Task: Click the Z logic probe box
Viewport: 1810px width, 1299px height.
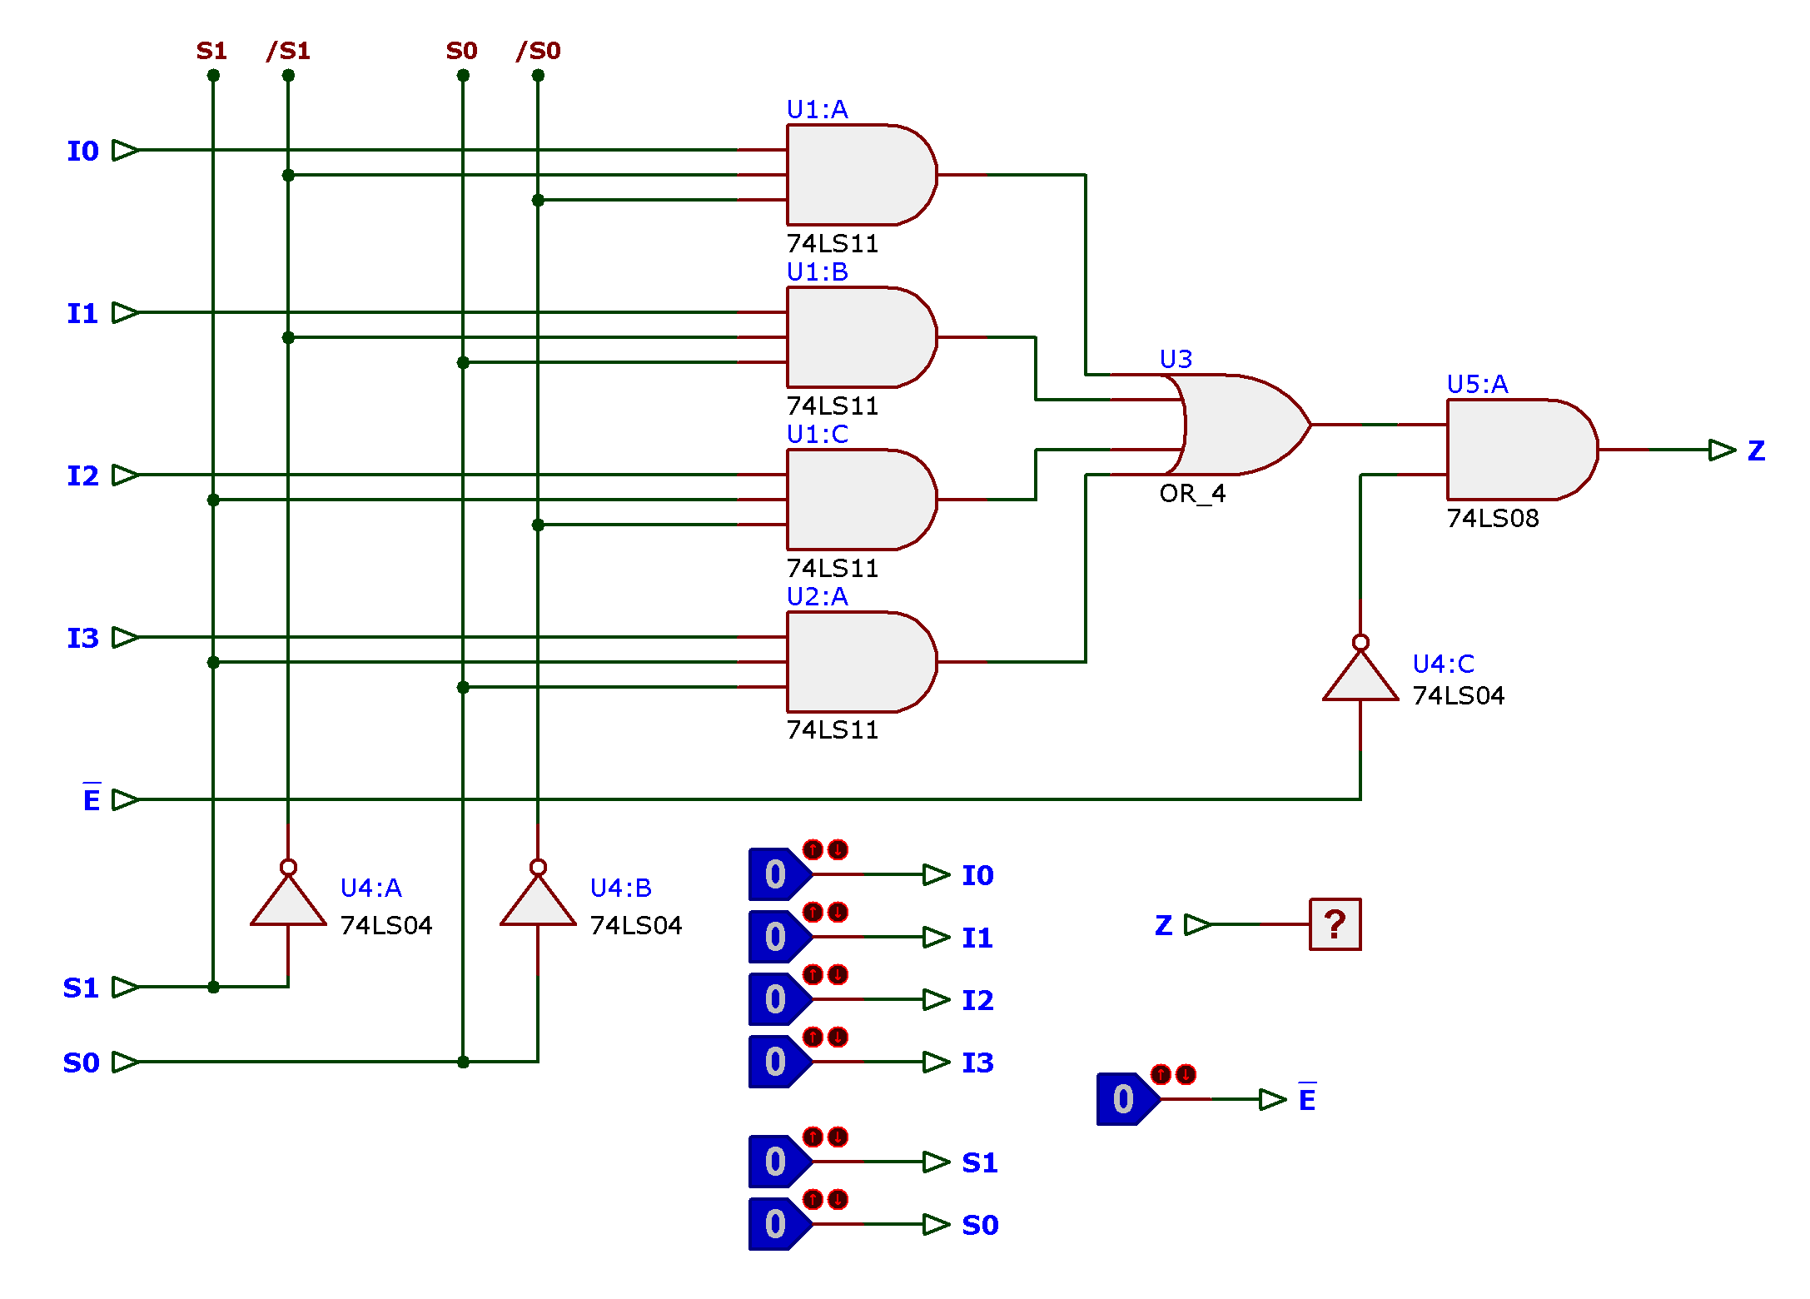Action: [1335, 924]
